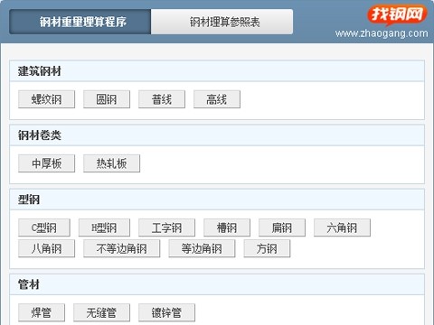This screenshot has height=325, width=434.
Task: Select 普线 button
Action: (162, 99)
